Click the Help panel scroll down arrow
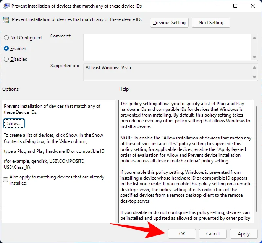 [x=256, y=220]
